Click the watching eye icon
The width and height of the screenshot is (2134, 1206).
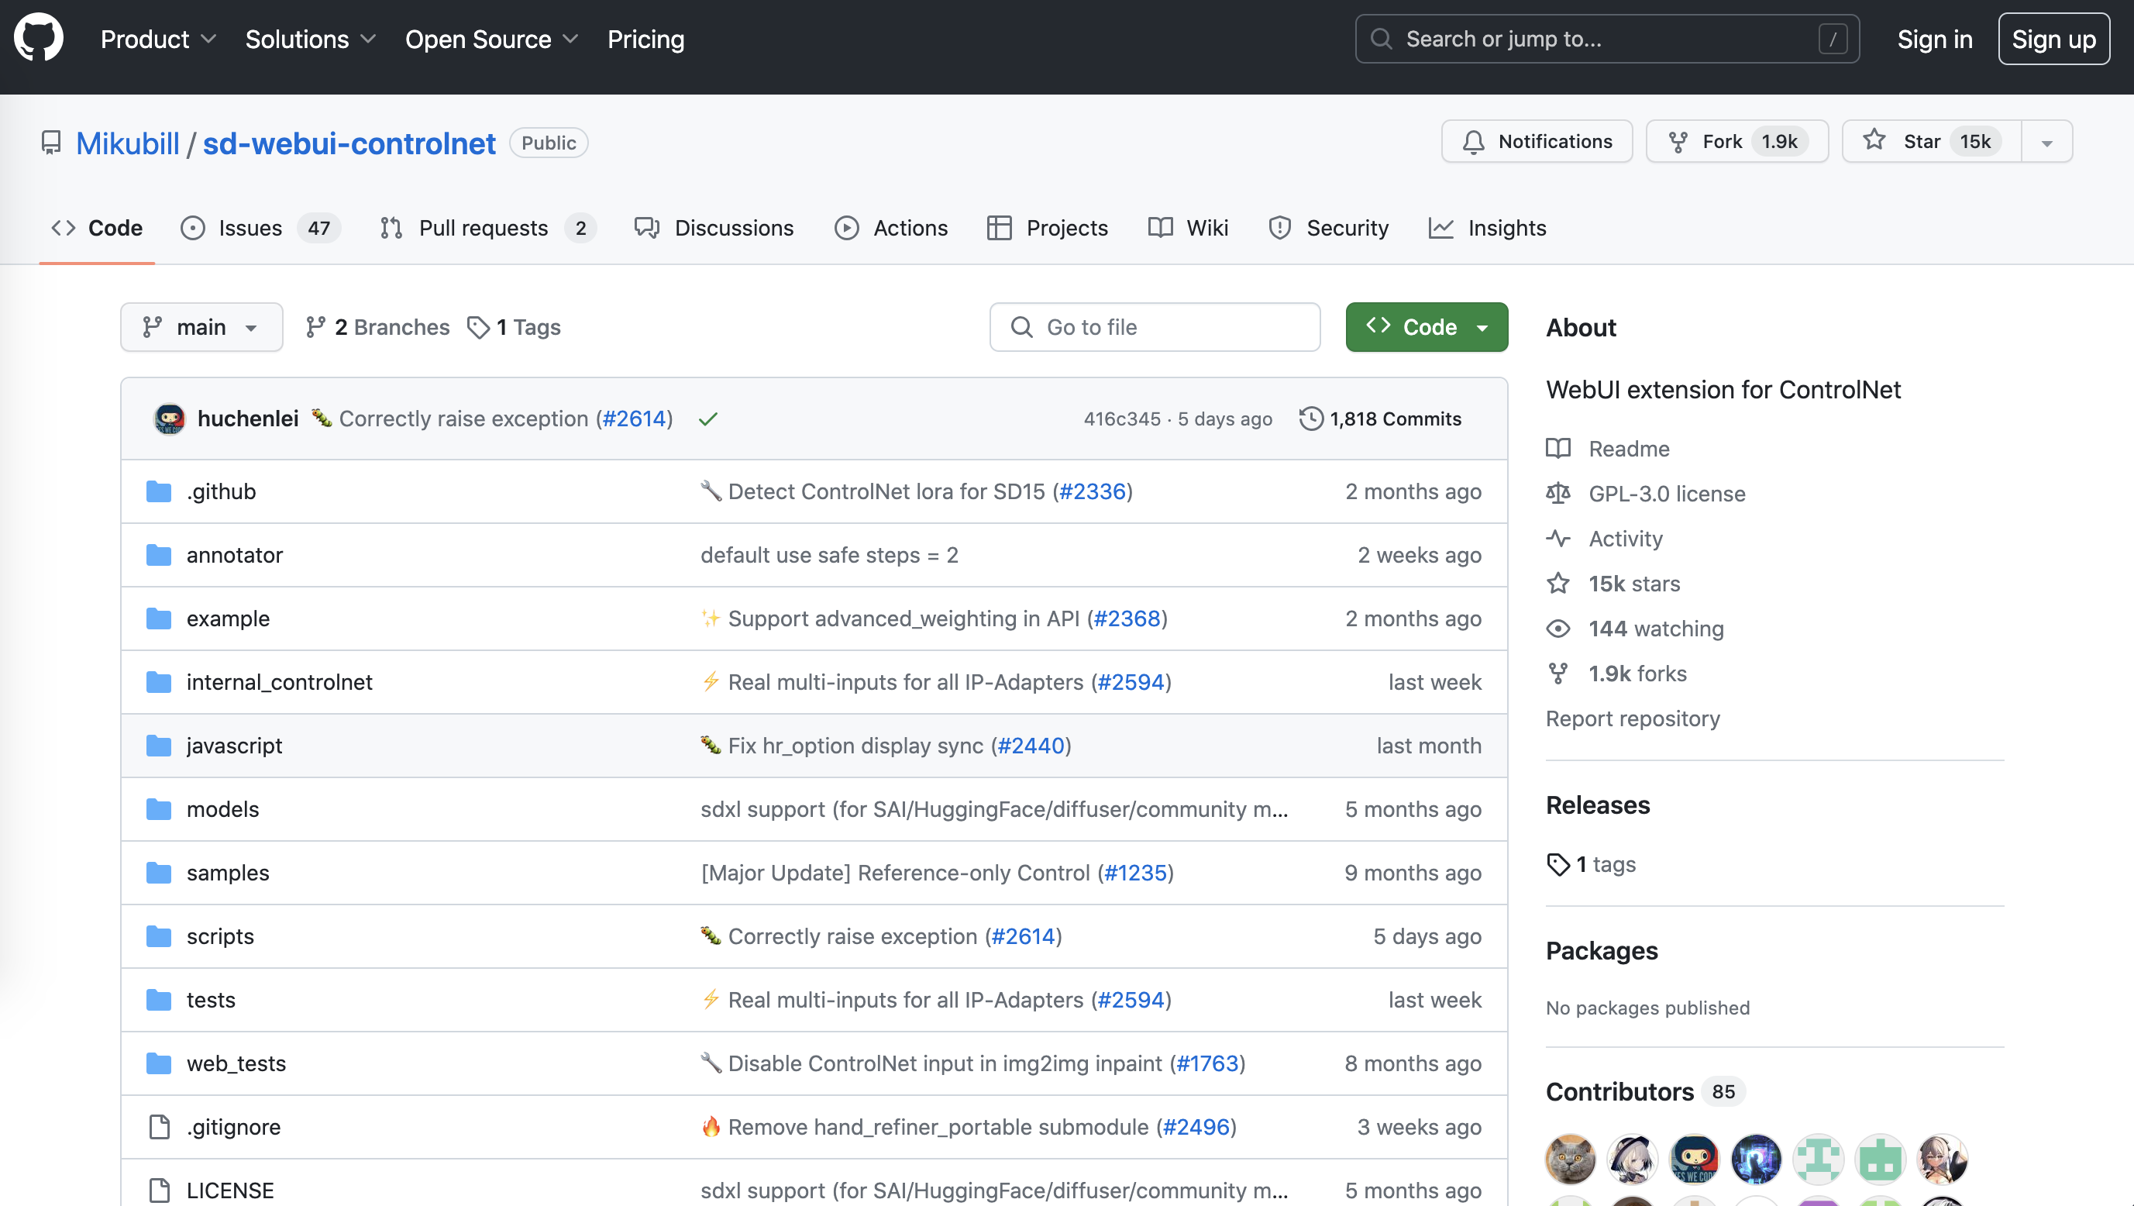tap(1557, 629)
